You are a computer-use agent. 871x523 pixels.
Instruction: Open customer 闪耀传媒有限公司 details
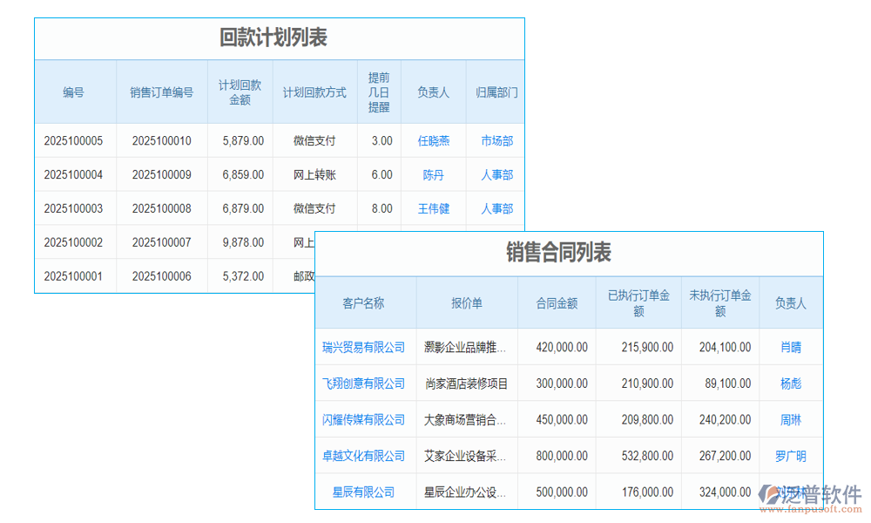365,419
